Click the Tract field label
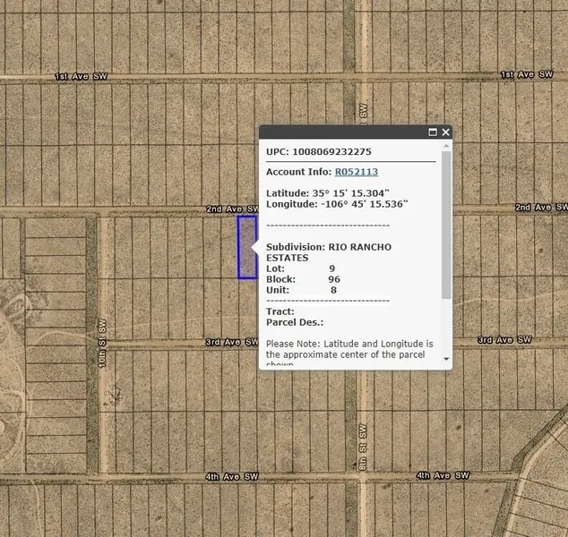 280,311
